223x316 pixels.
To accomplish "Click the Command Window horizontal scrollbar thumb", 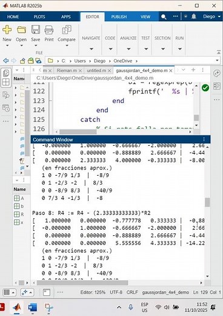I will click(82, 283).
